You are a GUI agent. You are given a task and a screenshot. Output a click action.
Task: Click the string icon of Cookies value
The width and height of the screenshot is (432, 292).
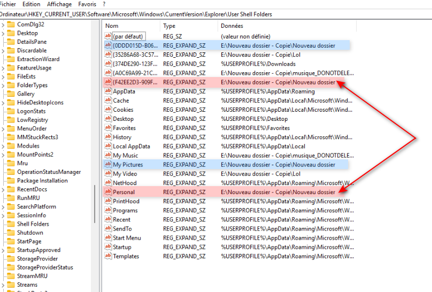(x=108, y=109)
